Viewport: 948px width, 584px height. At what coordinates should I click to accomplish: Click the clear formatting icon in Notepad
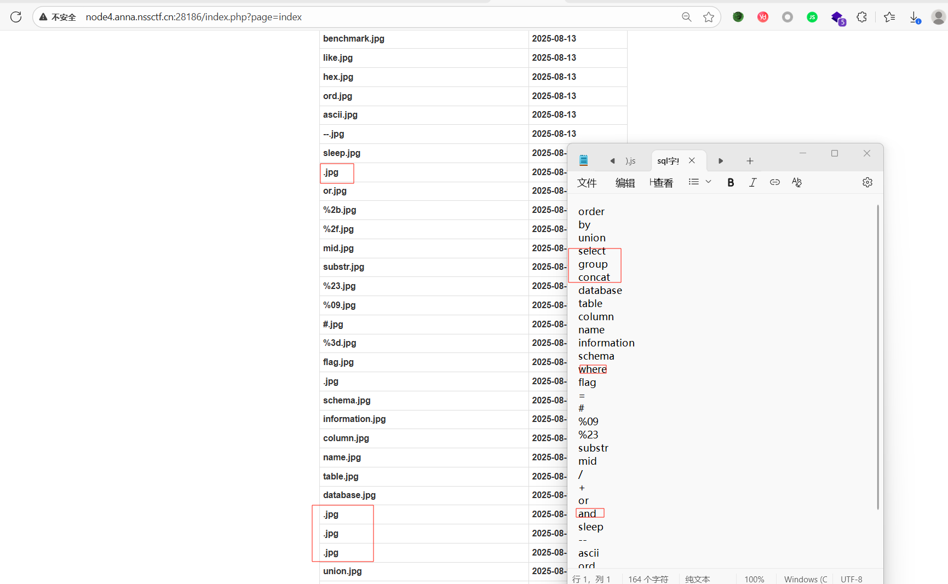[797, 182]
